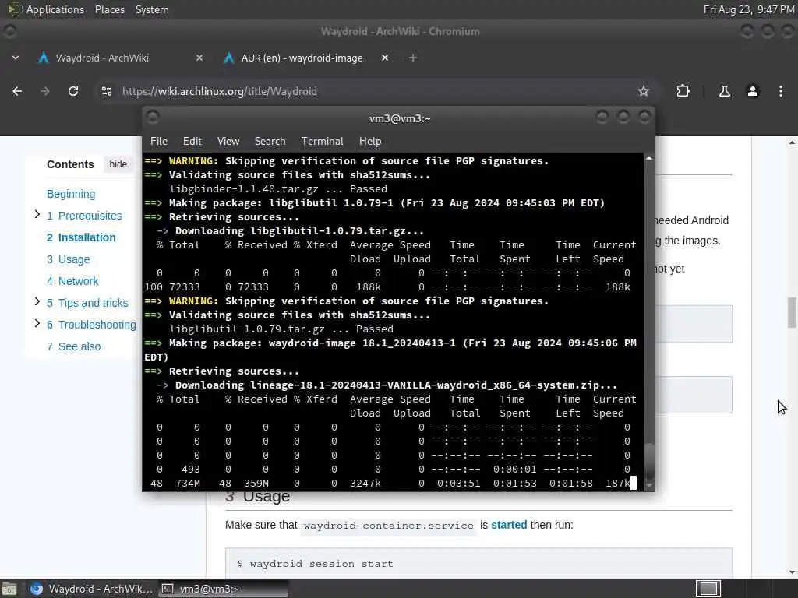Open the Chromium extensions puzzle icon
This screenshot has width=798, height=598.
tap(683, 91)
